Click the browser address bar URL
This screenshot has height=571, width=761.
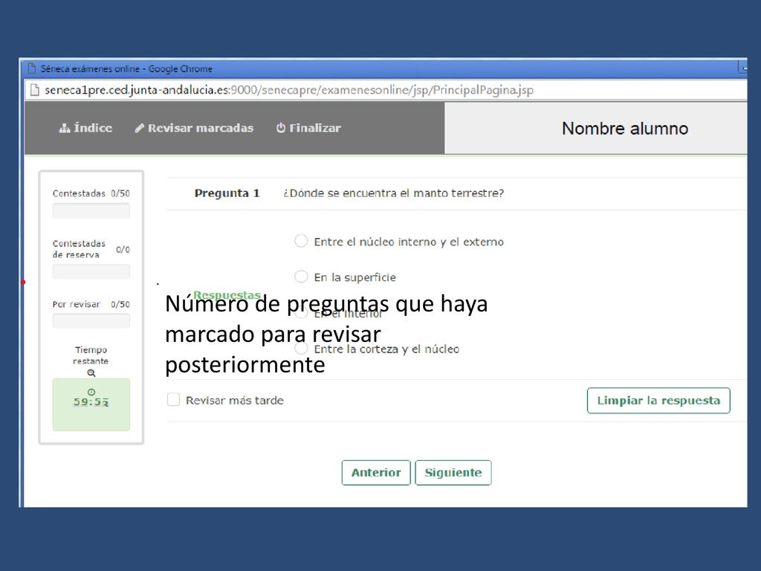point(289,90)
